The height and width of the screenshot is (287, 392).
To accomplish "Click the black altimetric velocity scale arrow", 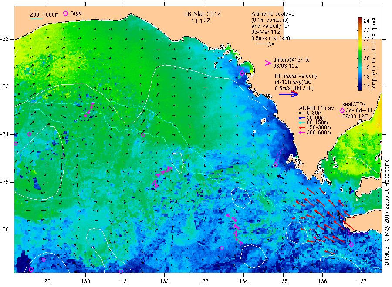I will [x=264, y=44].
